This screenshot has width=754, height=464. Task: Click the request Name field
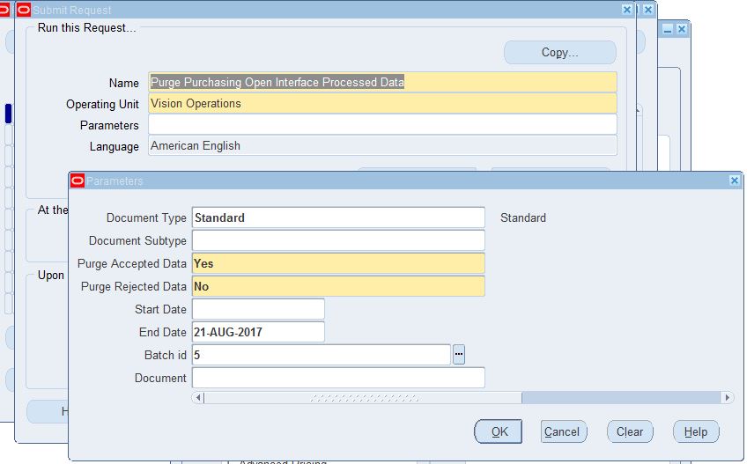tap(382, 82)
